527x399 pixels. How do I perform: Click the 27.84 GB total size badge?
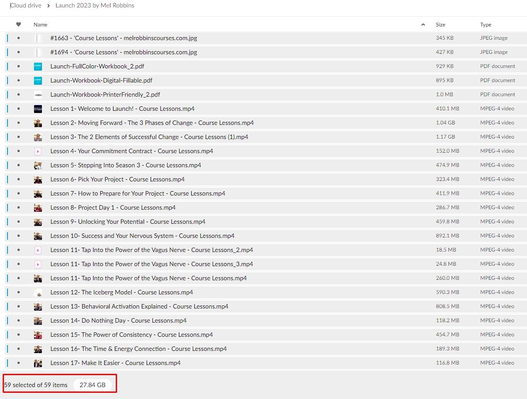click(92, 385)
